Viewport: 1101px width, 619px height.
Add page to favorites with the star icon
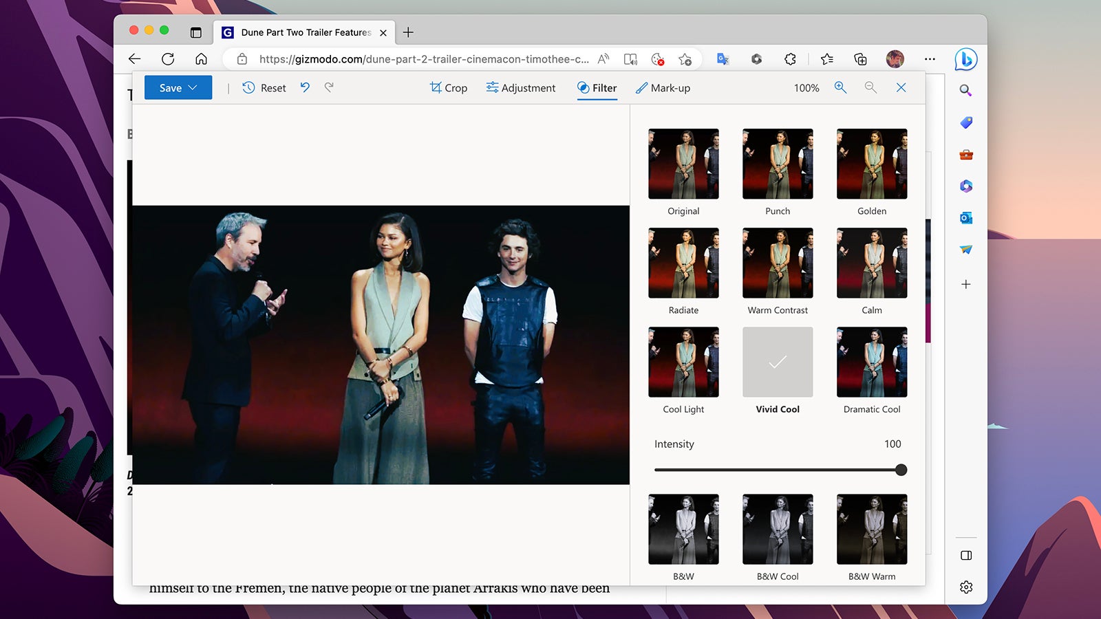(685, 59)
